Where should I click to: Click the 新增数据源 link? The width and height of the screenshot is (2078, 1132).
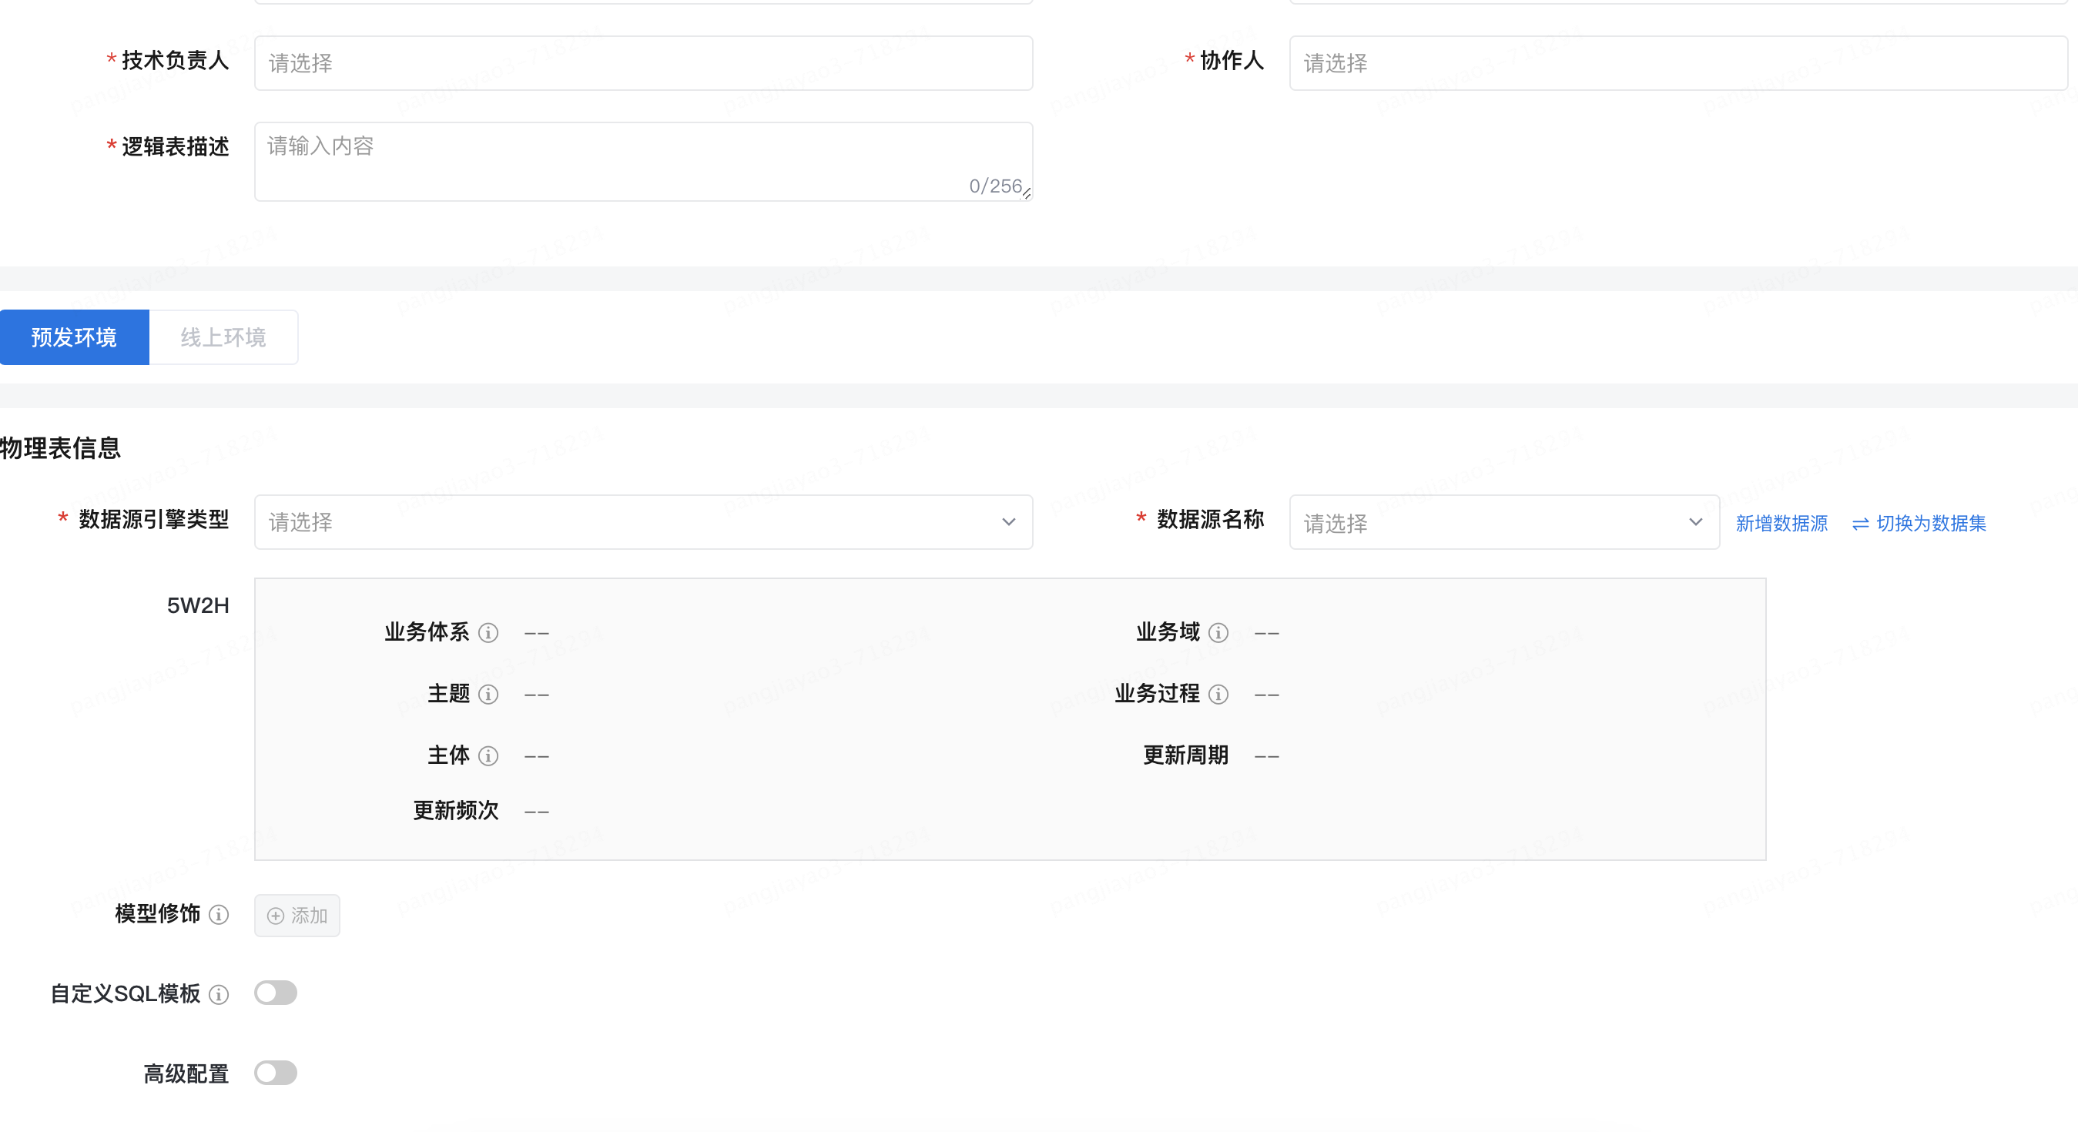point(1781,524)
